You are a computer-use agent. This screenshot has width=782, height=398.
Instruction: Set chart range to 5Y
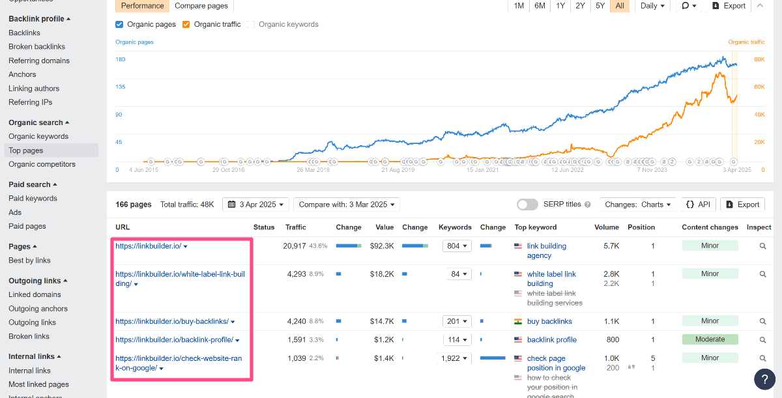600,6
